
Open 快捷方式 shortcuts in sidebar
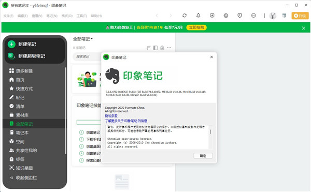pyautogui.click(x=21, y=88)
